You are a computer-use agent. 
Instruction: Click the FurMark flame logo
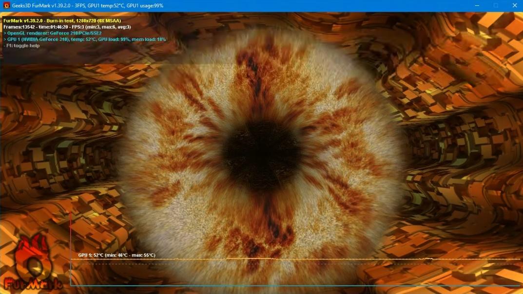[30, 257]
